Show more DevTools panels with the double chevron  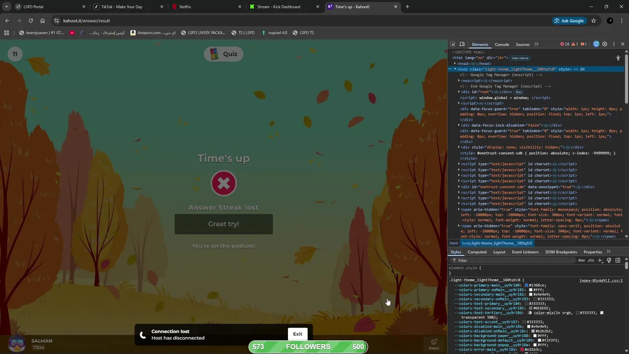(x=536, y=44)
